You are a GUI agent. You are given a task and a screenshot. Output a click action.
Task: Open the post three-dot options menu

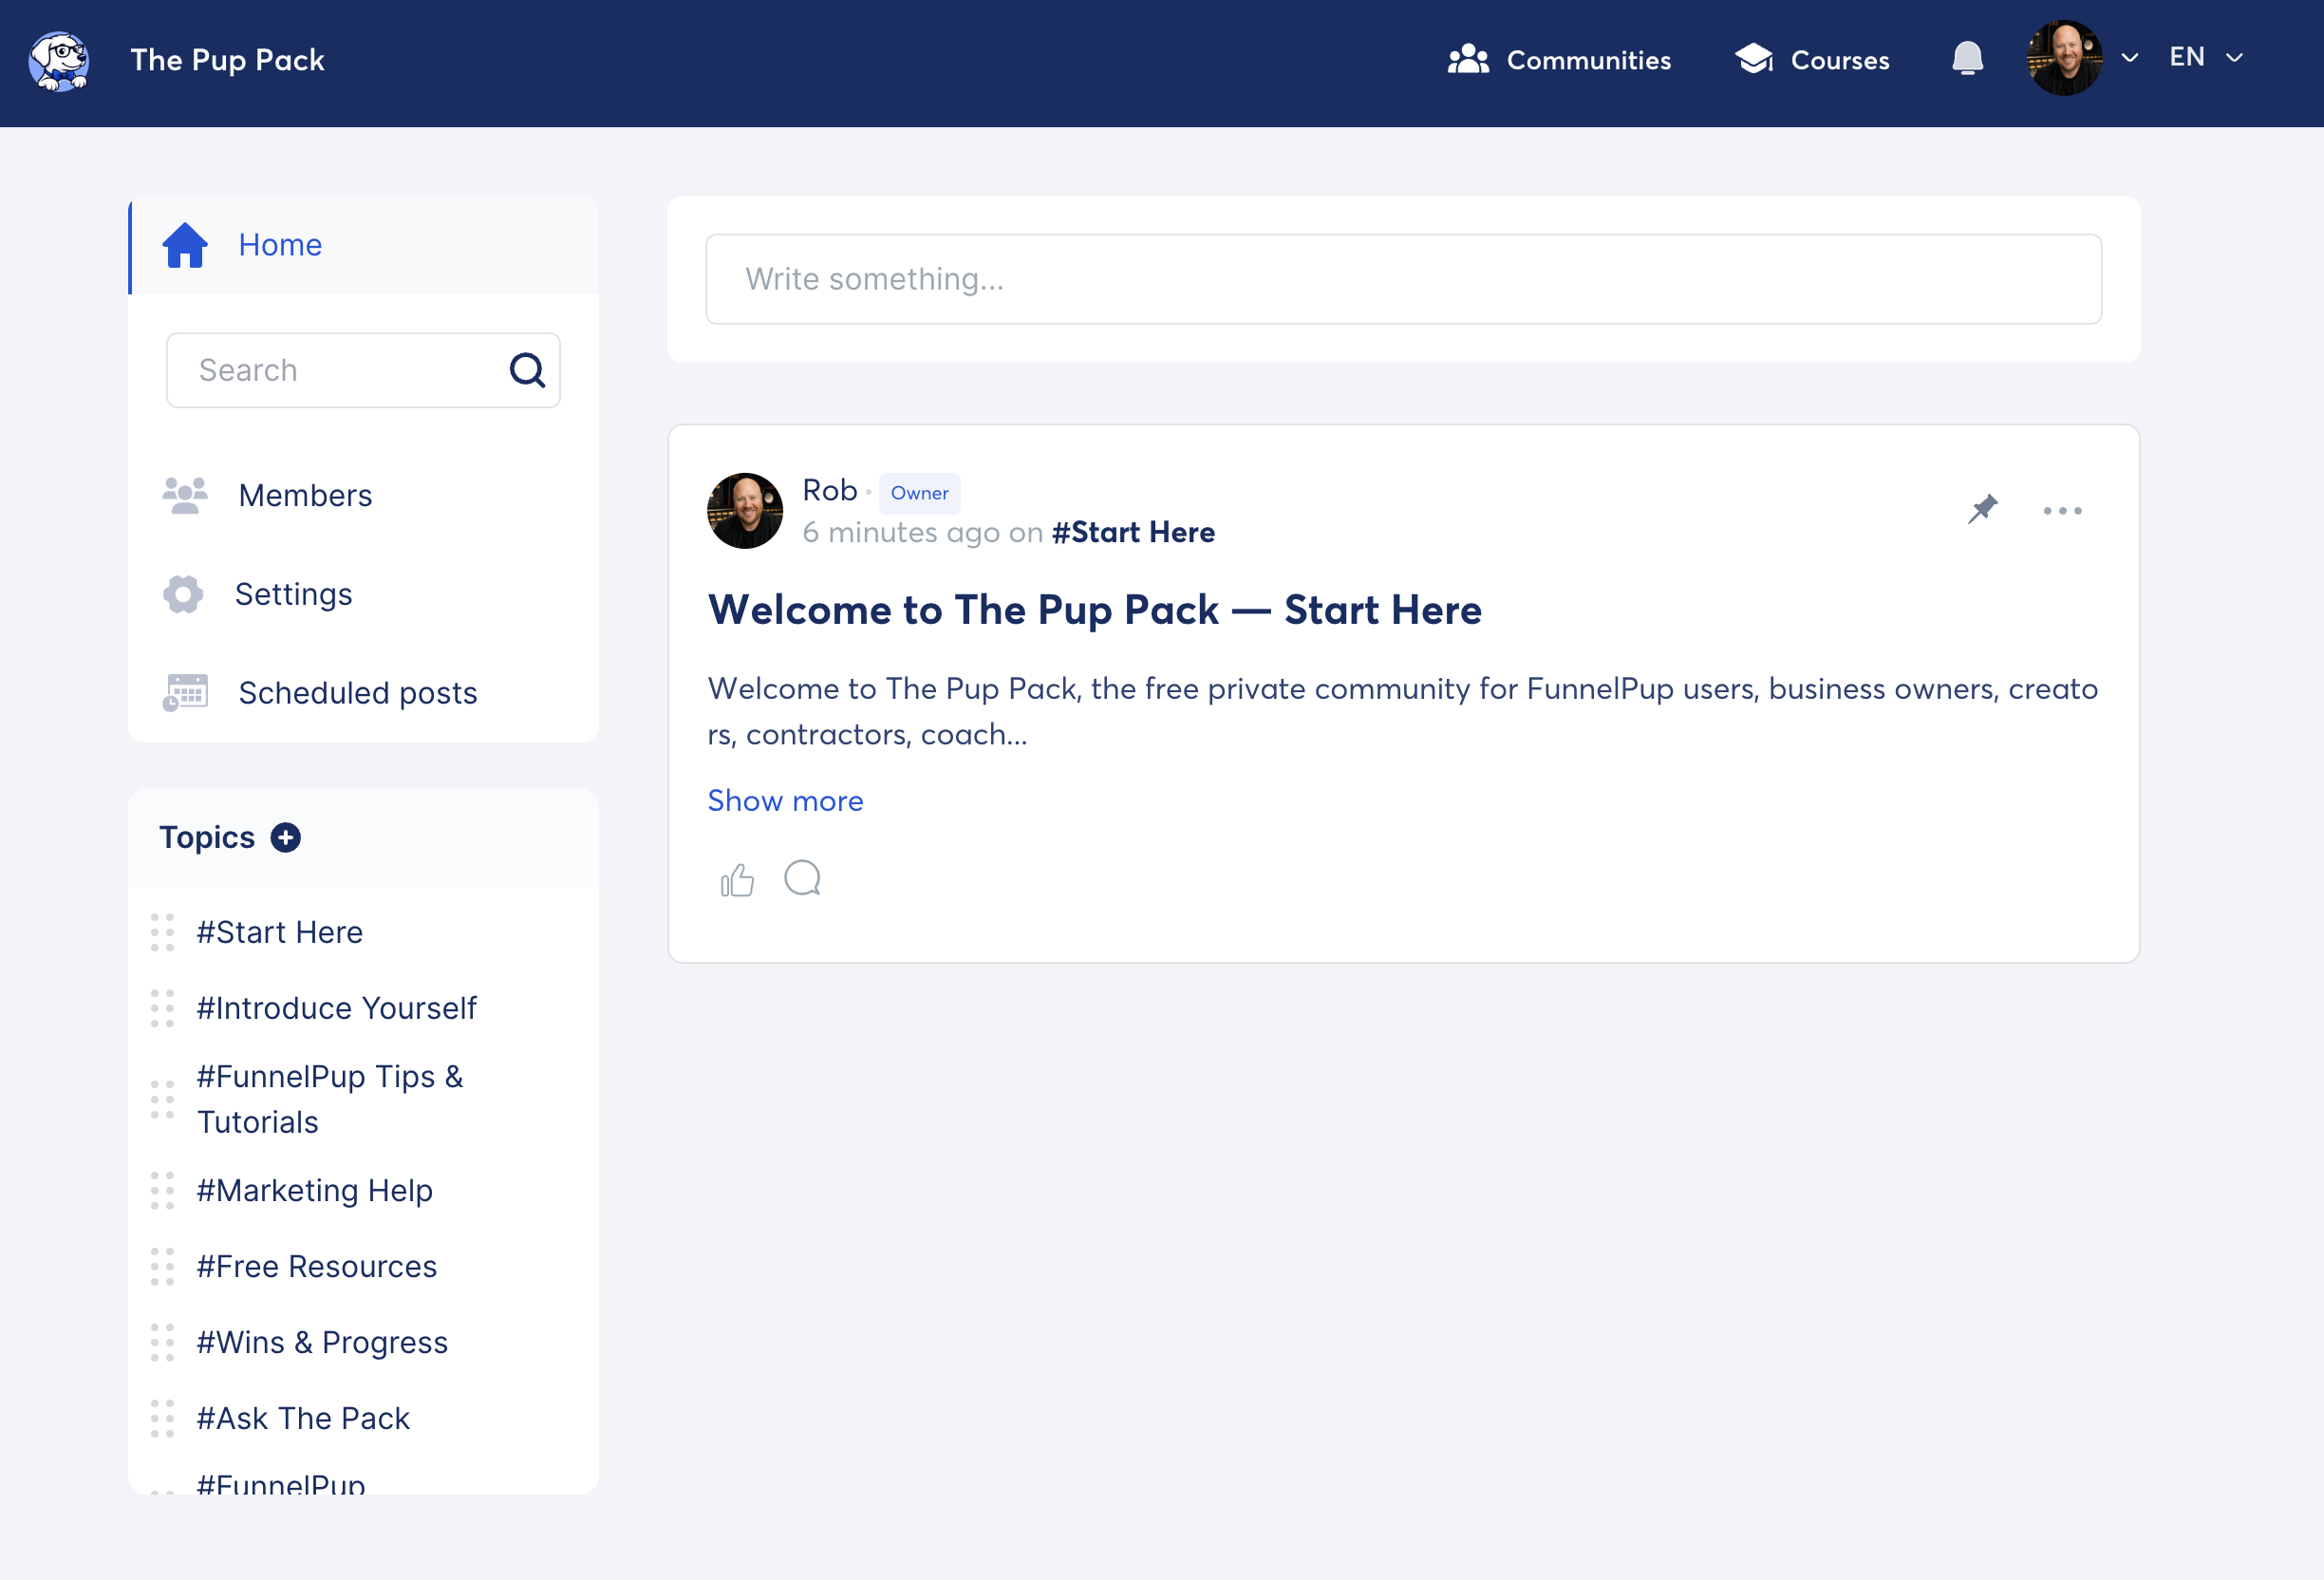(x=2062, y=511)
